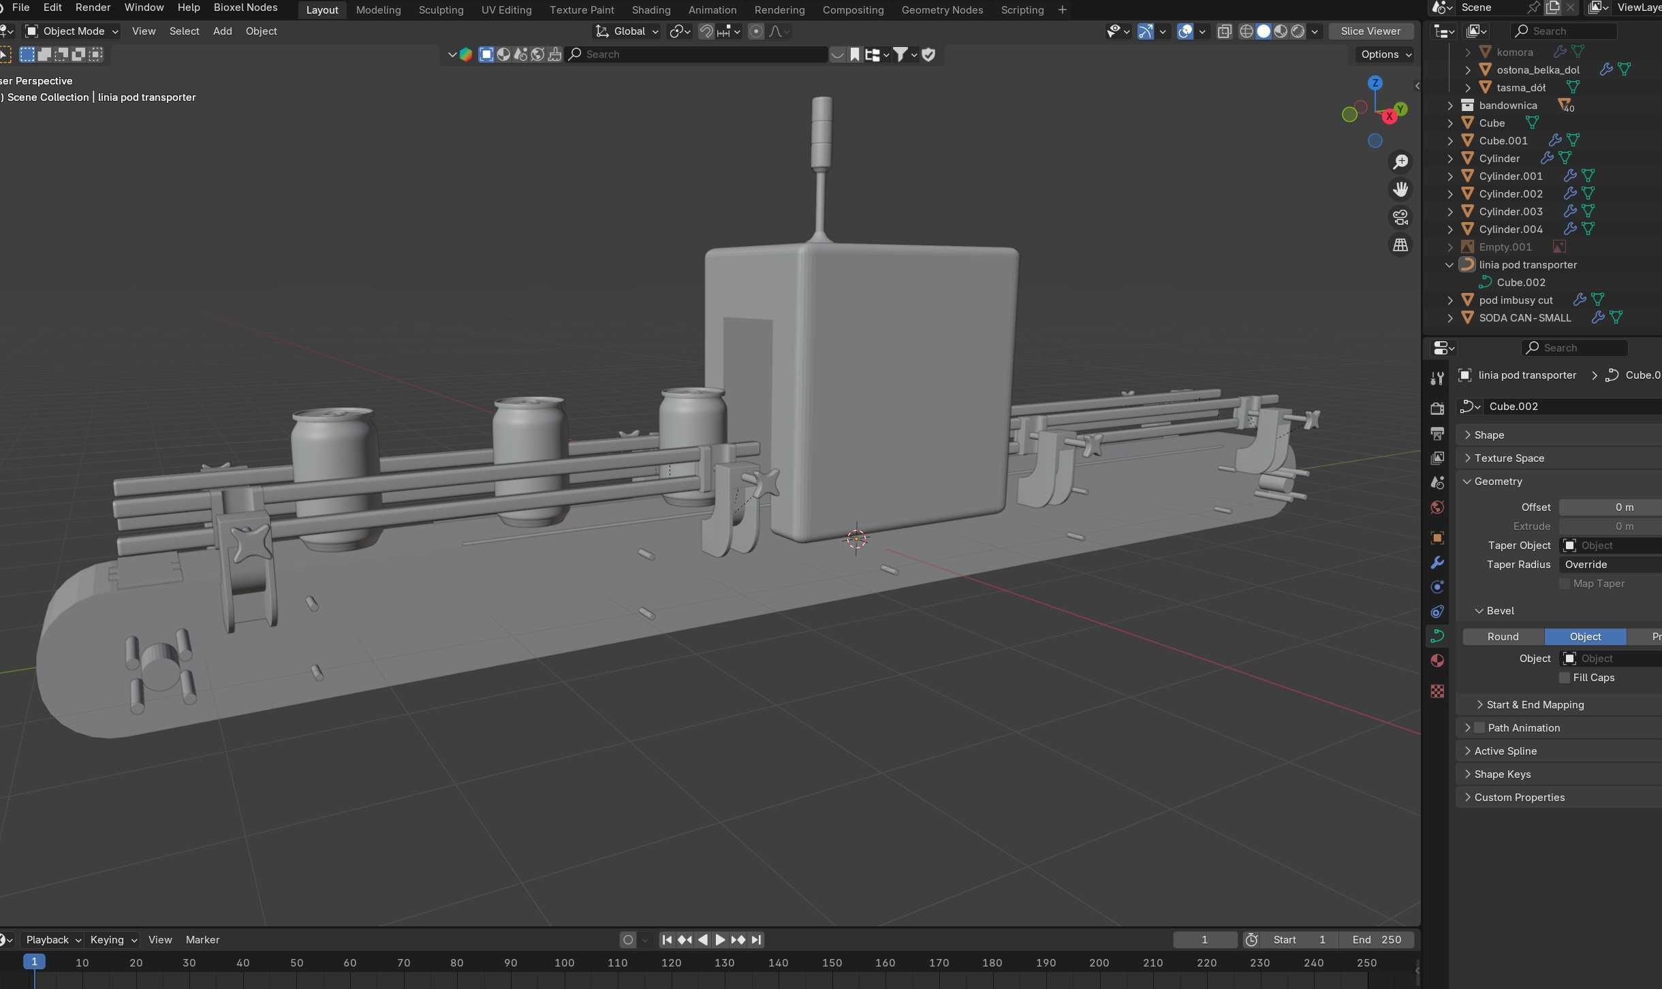Toggle proportional editing

tap(755, 31)
